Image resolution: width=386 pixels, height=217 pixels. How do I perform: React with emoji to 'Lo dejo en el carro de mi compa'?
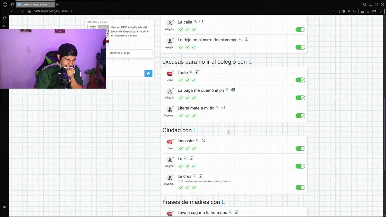(x=246, y=39)
